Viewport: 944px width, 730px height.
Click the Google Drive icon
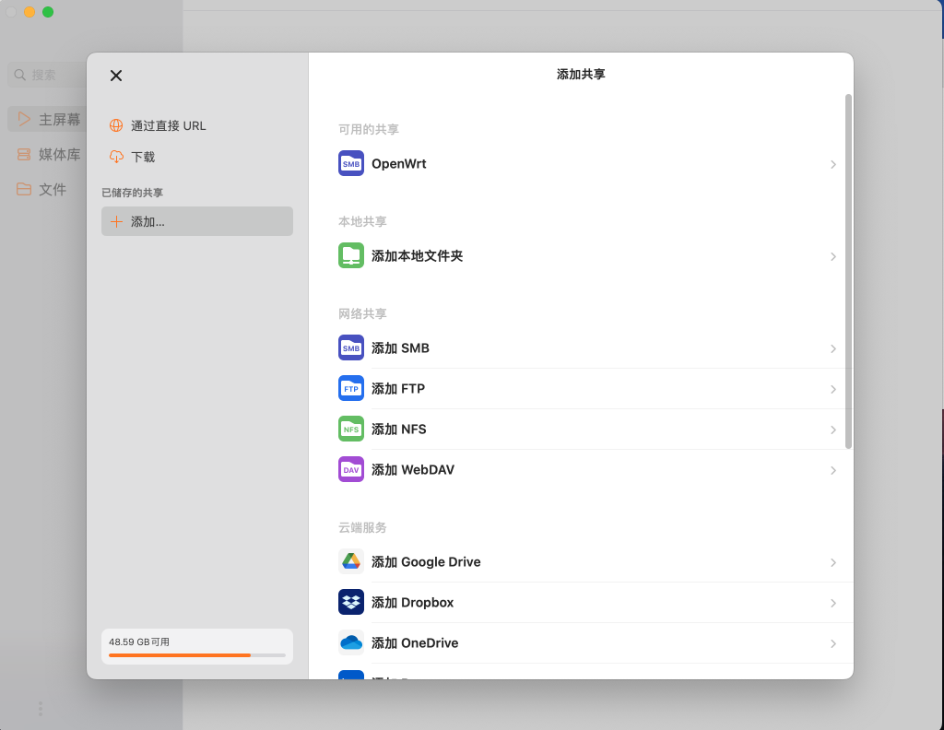(x=350, y=561)
